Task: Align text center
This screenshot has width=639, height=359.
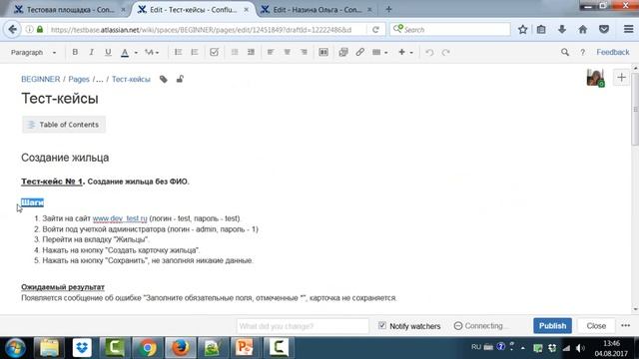Action: (x=288, y=52)
